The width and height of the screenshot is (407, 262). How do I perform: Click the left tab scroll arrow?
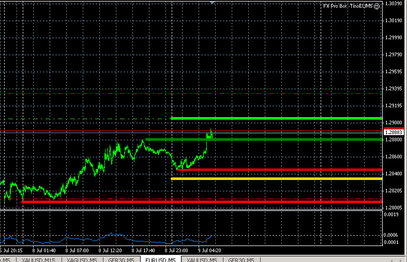[x=391, y=260]
